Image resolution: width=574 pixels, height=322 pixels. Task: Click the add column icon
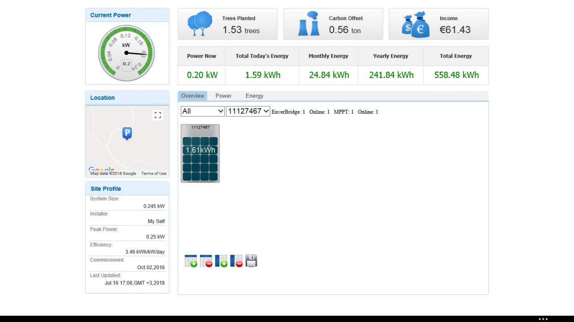click(221, 261)
